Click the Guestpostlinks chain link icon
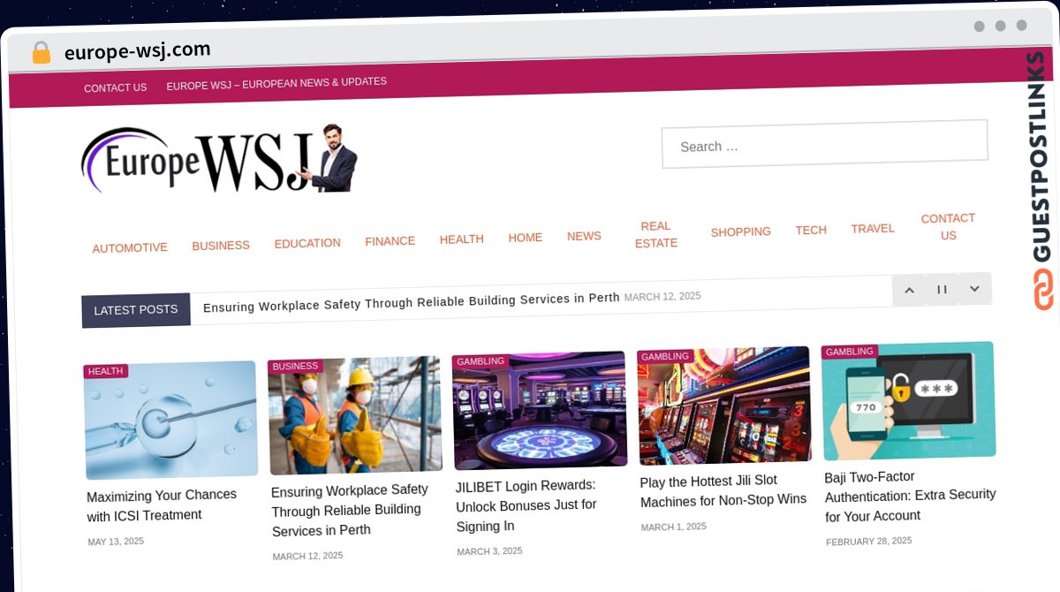This screenshot has height=592, width=1060. pyautogui.click(x=1043, y=290)
